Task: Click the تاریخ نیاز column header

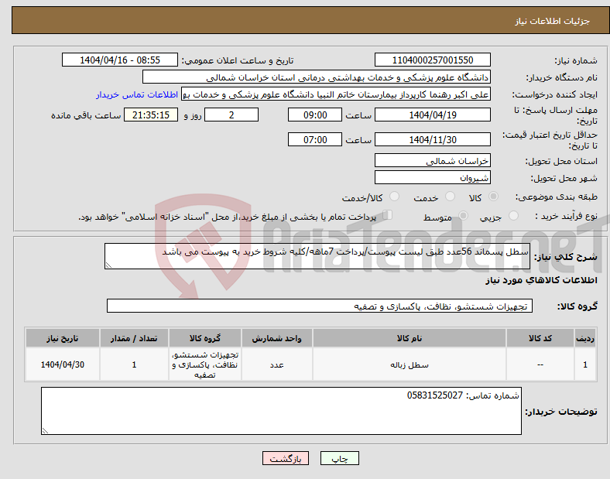Action: pos(63,338)
